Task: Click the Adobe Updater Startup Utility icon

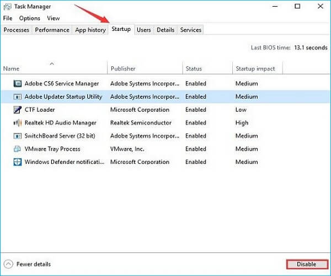Action: click(17, 97)
